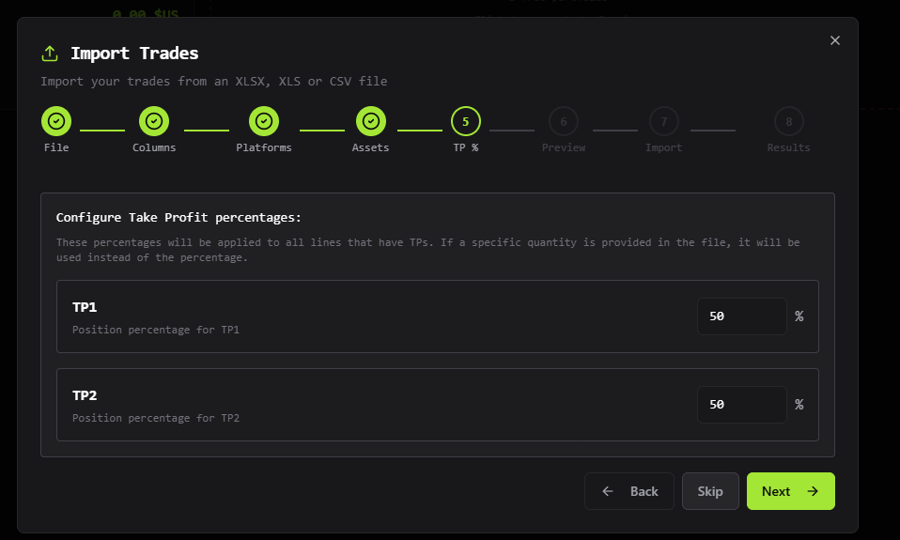
Task: Click the Configure Take Profit percentages heading
Action: coord(178,218)
